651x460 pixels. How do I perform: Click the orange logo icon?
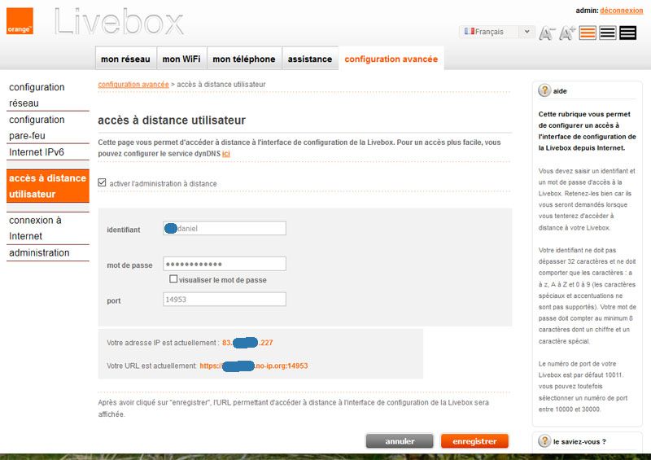click(x=20, y=21)
